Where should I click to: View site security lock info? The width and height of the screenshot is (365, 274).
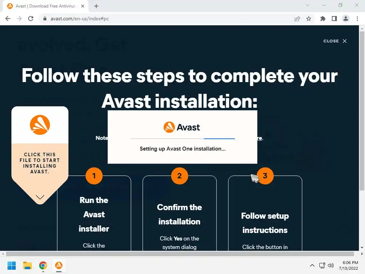[x=45, y=19]
